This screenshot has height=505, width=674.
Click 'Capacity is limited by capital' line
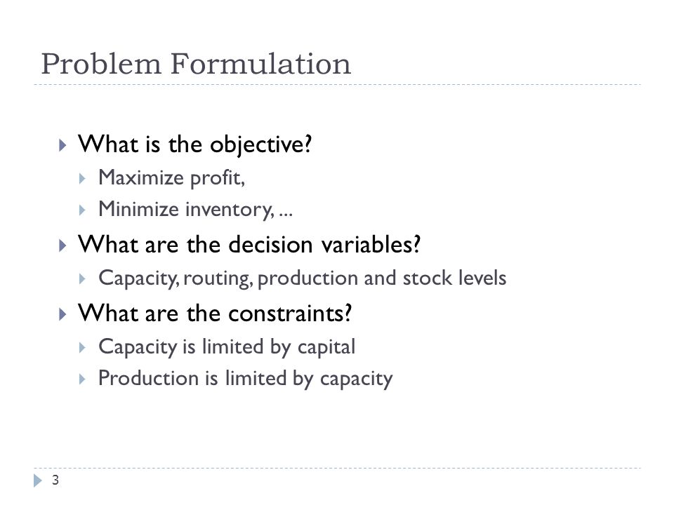227,347
